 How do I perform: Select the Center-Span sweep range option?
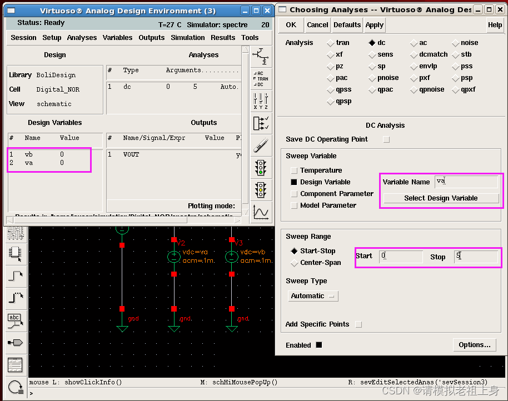point(294,263)
